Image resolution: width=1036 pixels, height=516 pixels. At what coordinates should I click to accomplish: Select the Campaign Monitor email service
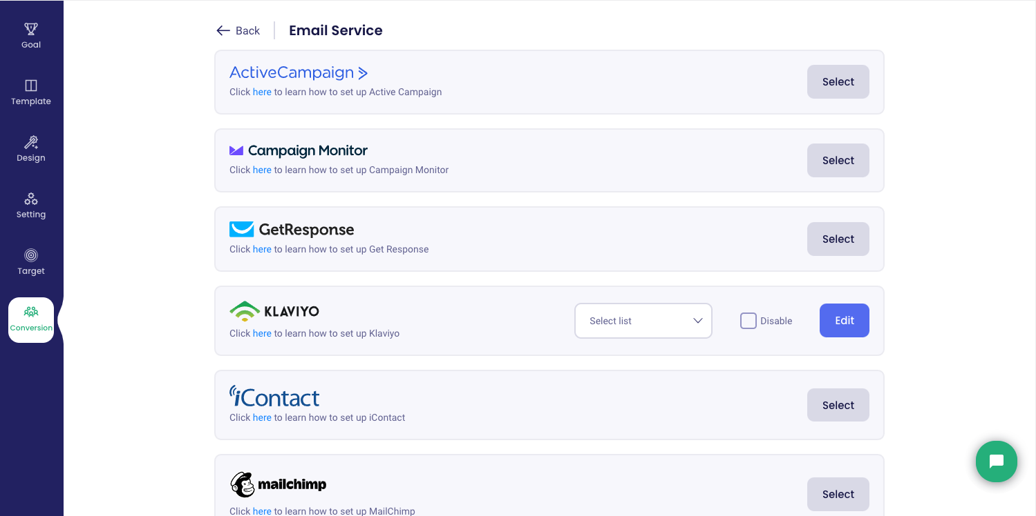pos(838,161)
